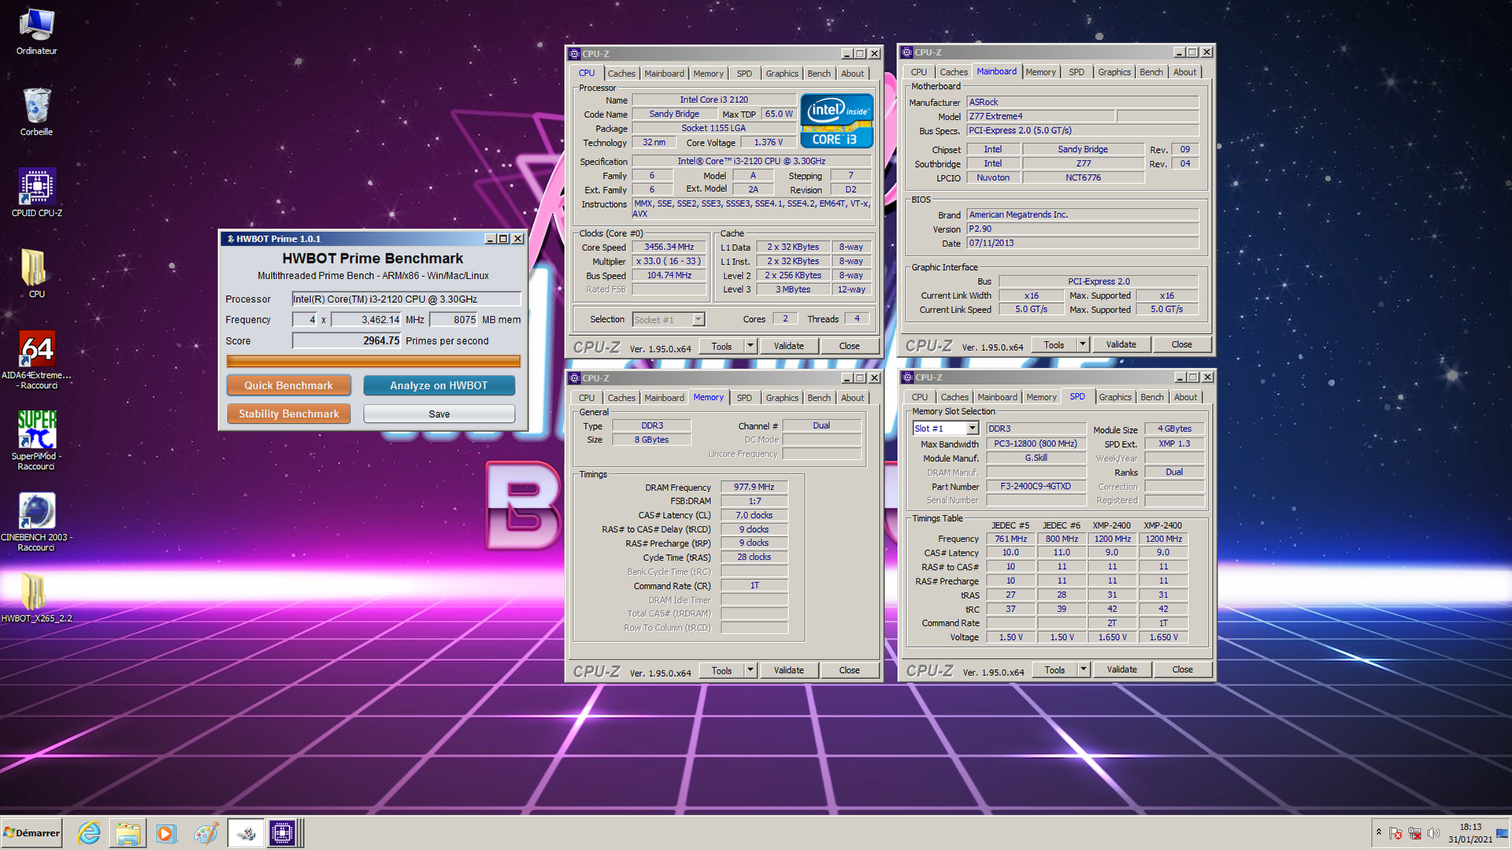The width and height of the screenshot is (1512, 850).
Task: Click Core Voltage value 1.376 V
Action: (768, 142)
